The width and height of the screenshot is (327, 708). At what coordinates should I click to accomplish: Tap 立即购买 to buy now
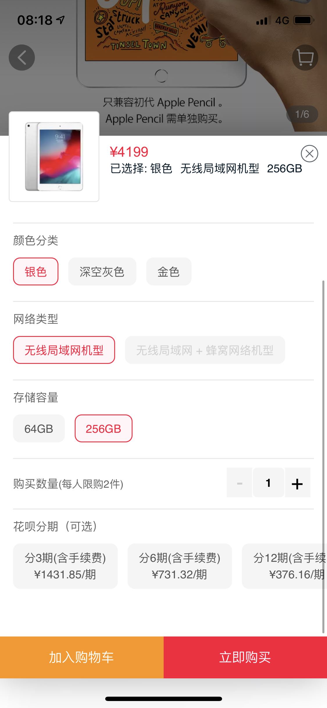245,657
